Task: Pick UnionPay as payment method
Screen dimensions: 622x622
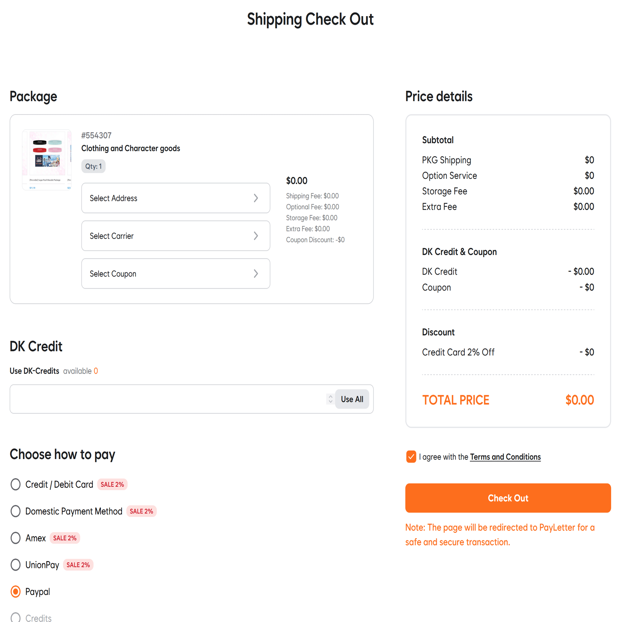Action: 16,564
